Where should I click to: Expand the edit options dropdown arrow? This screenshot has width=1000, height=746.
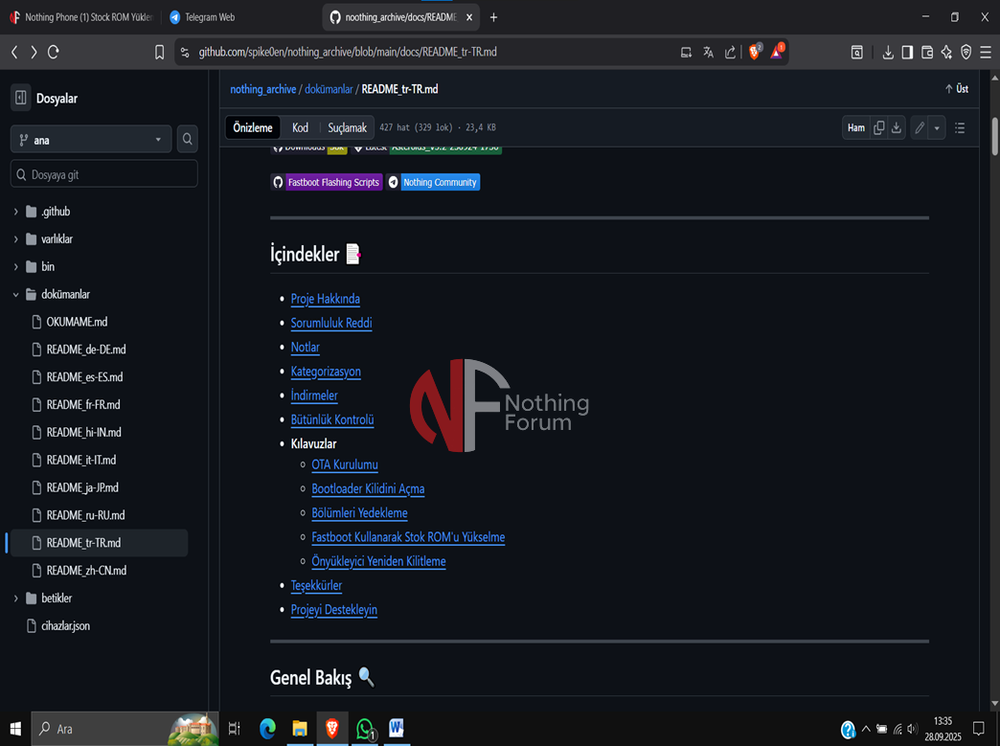(x=937, y=127)
